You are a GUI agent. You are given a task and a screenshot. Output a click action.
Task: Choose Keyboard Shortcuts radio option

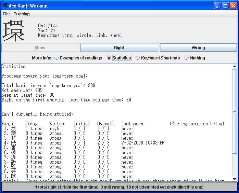[138, 58]
